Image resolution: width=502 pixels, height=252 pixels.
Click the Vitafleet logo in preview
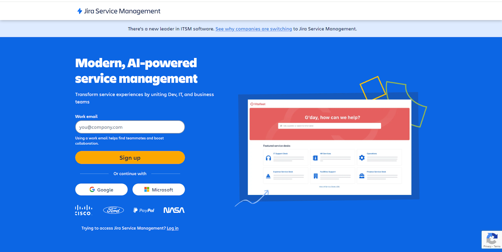coord(258,104)
